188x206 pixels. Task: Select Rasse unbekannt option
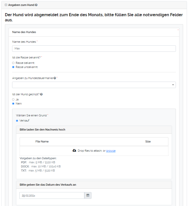pos(13,67)
